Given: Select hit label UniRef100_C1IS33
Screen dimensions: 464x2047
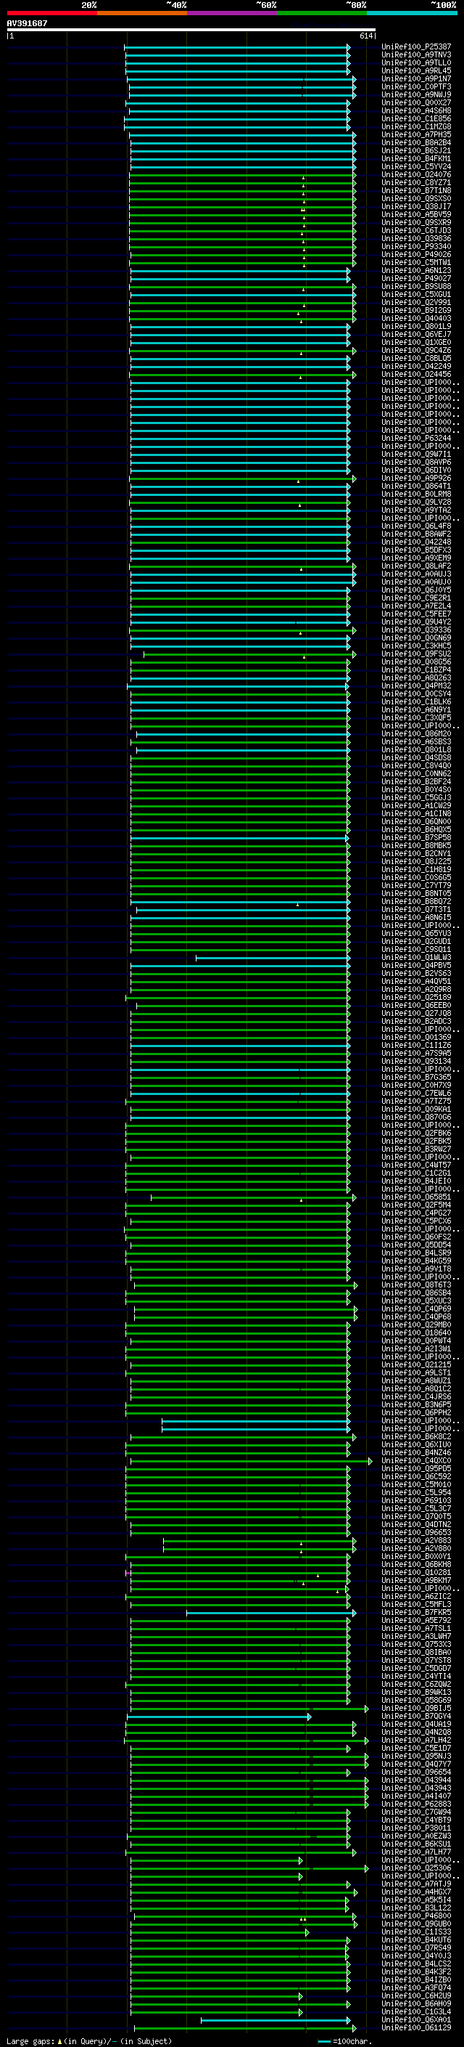Looking at the screenshot, I should 416,1932.
